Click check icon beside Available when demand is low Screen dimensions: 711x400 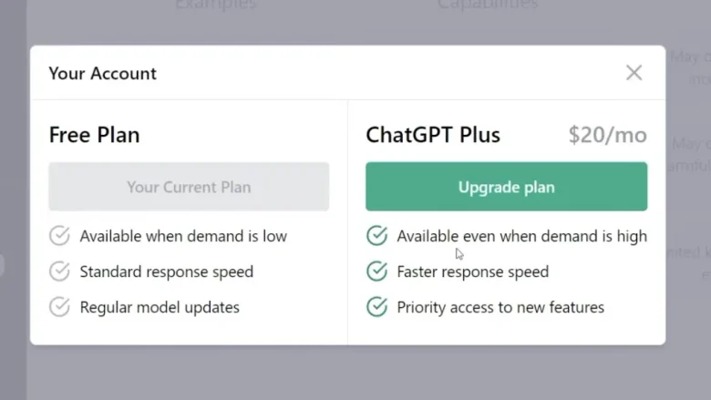59,236
